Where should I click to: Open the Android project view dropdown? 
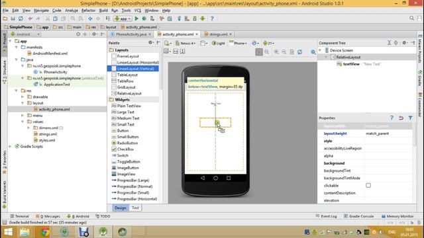click(x=25, y=34)
